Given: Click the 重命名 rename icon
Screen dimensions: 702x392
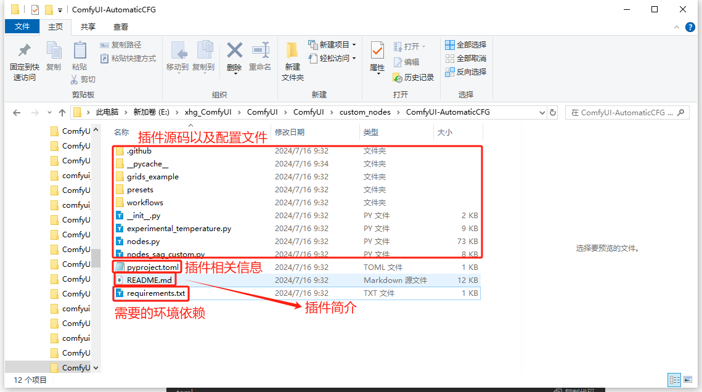Looking at the screenshot, I should [x=260, y=51].
